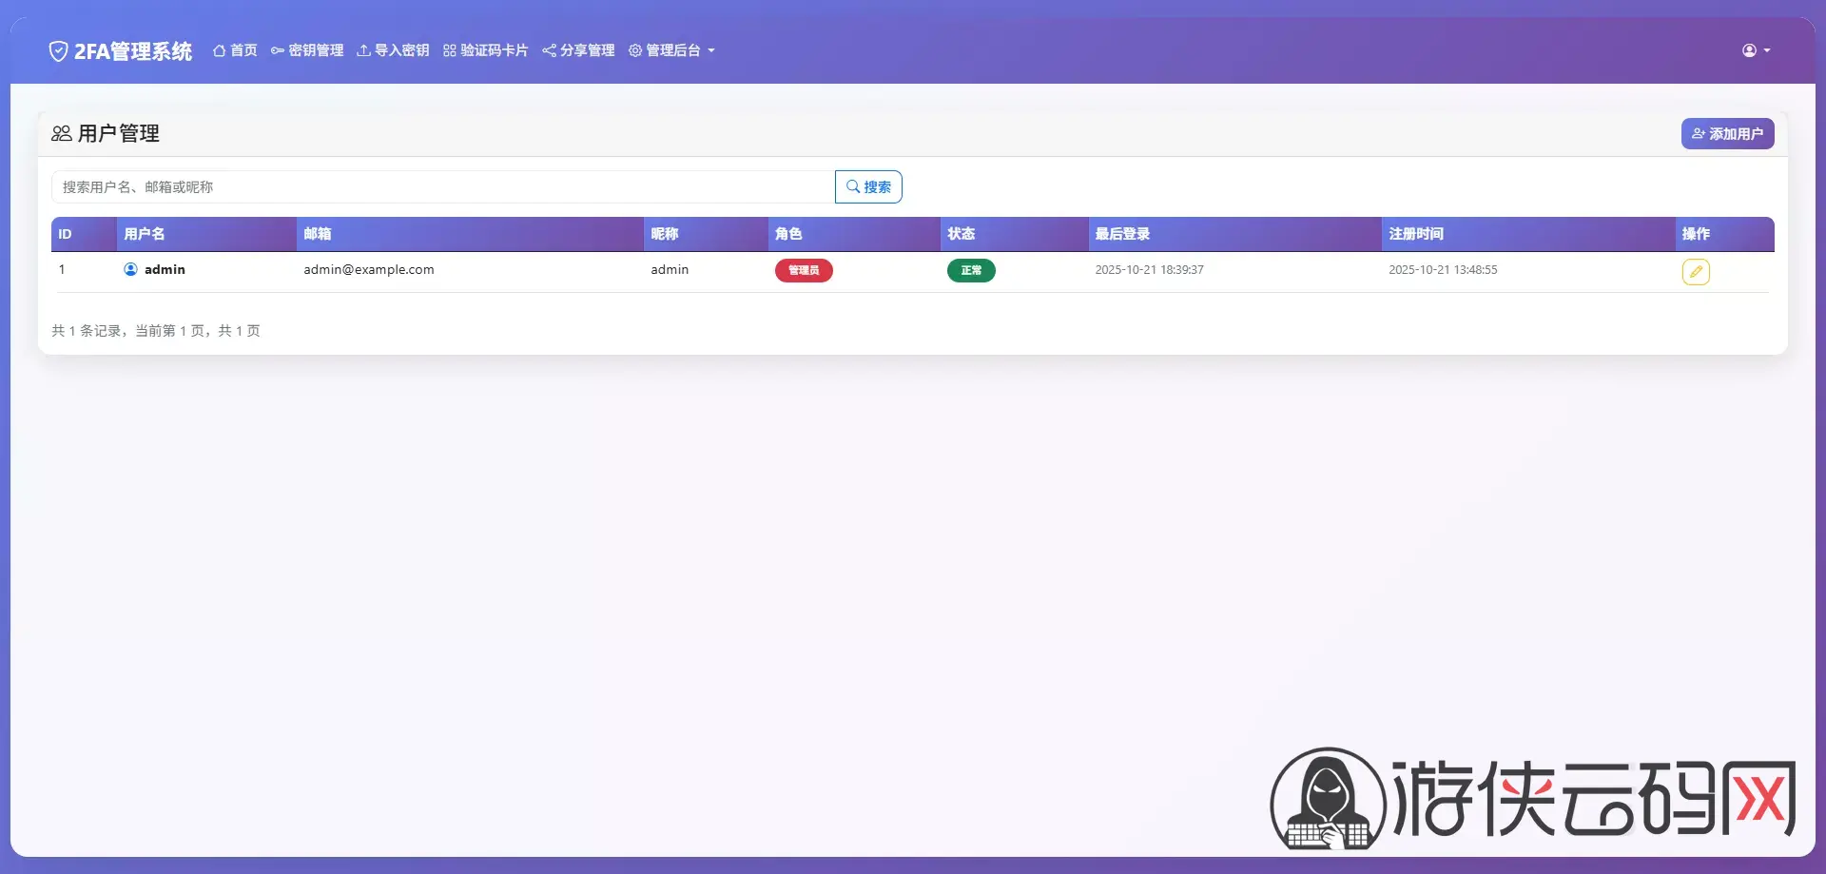Open 密钥管理 key management page
The height and width of the screenshot is (874, 1826).
[x=307, y=50]
